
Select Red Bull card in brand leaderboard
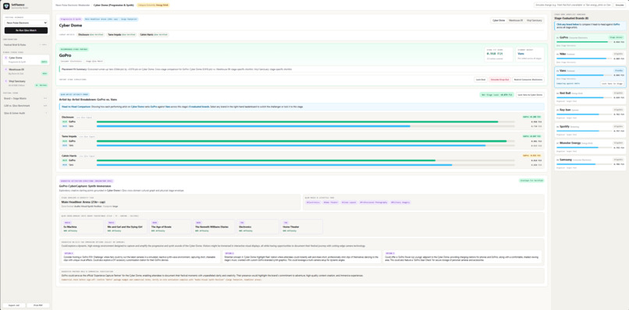tap(590, 97)
